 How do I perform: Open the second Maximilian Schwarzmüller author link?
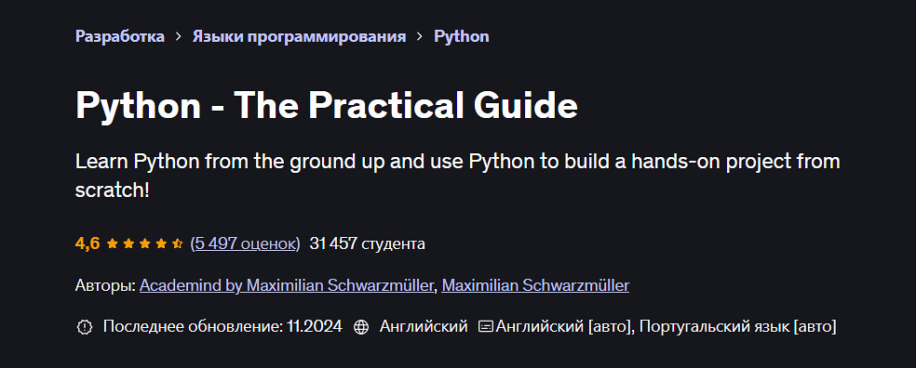point(535,286)
